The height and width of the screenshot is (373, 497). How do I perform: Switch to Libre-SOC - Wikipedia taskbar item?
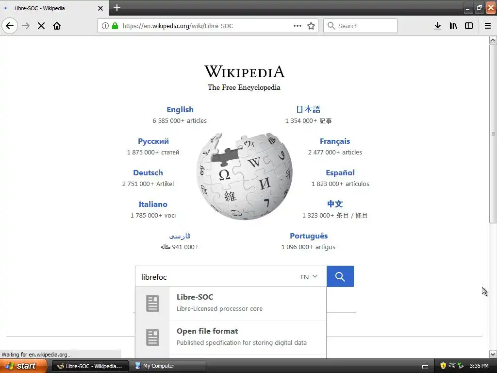tap(90, 366)
